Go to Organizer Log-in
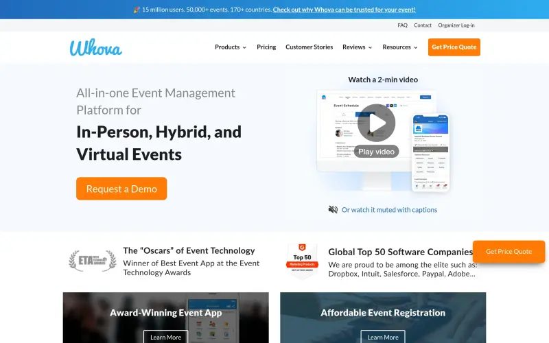 [456, 25]
